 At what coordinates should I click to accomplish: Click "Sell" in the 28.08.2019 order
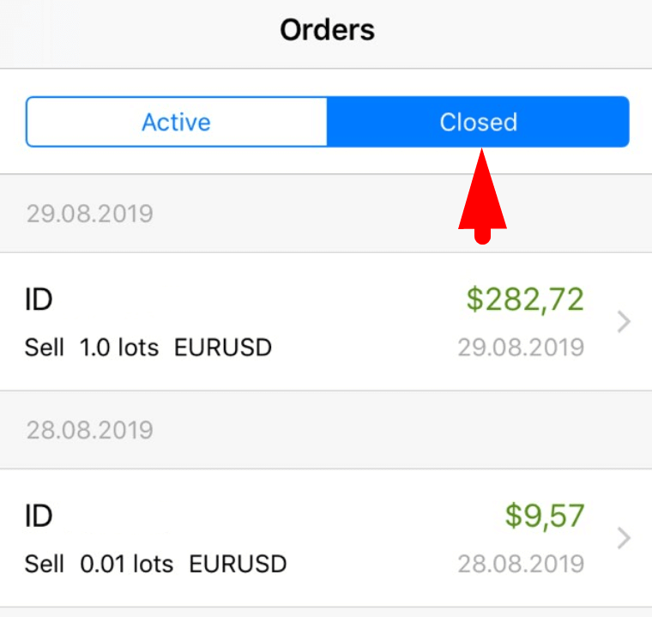coord(45,564)
